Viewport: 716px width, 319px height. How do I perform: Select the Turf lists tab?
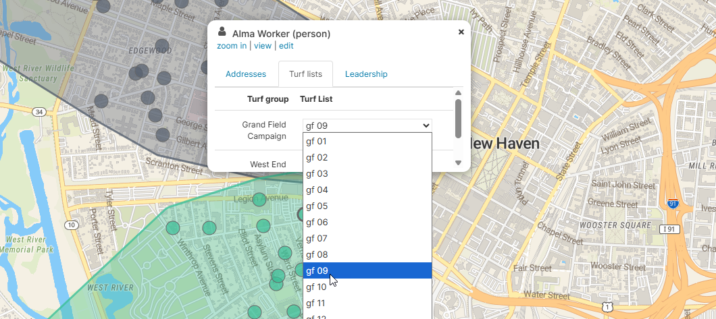[x=305, y=74]
